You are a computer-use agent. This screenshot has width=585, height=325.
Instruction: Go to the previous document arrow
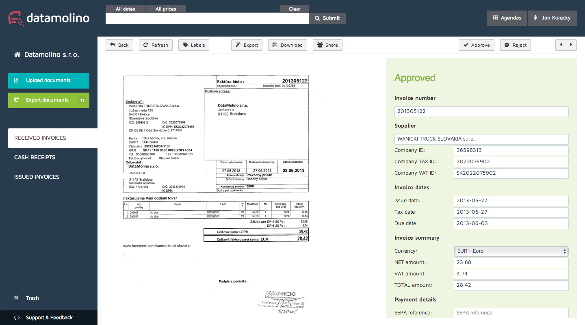pos(561,45)
